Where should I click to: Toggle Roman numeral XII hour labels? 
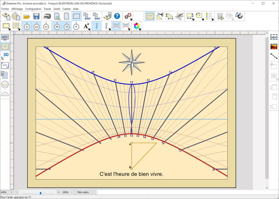(x=46, y=26)
